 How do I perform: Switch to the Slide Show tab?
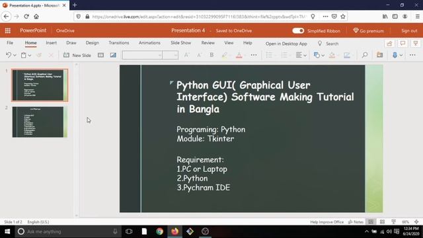(x=180, y=42)
